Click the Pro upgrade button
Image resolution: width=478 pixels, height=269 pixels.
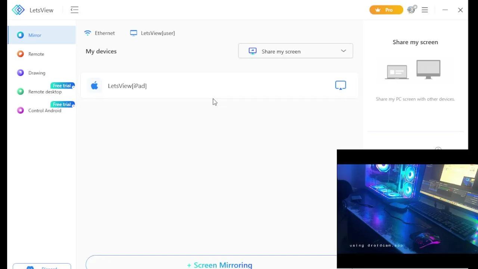(x=386, y=10)
